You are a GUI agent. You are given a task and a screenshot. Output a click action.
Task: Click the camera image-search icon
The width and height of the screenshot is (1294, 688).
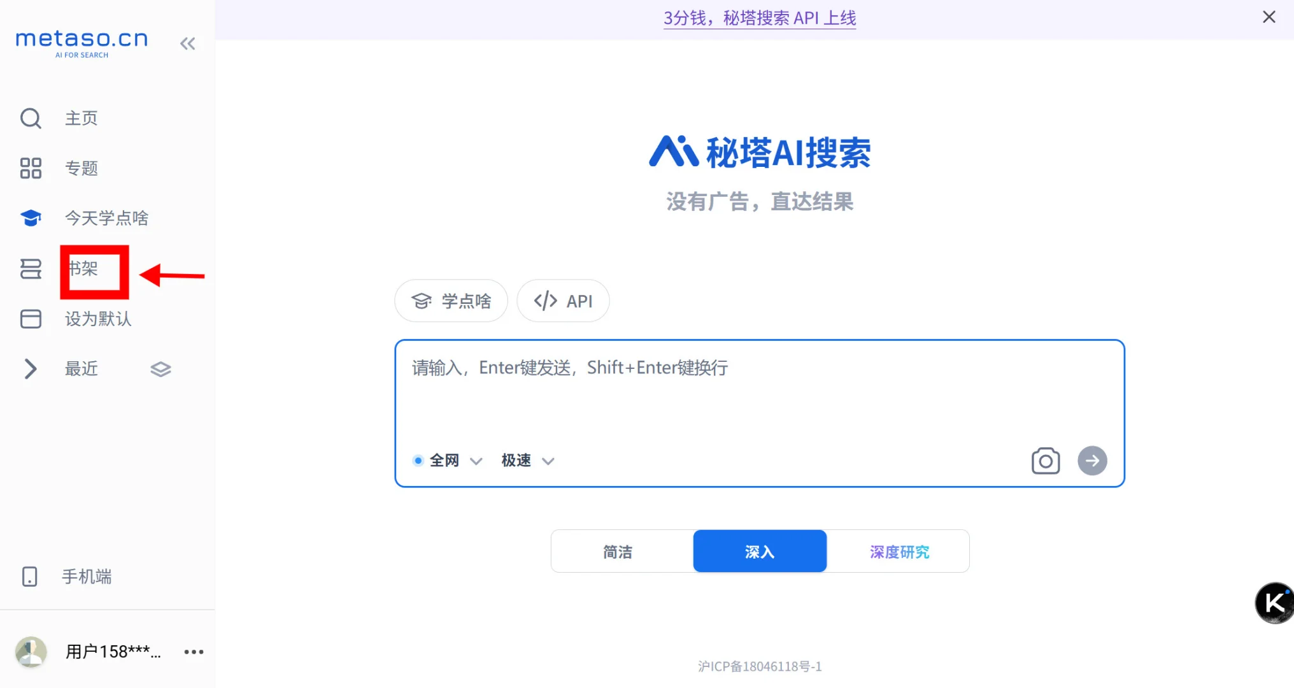[x=1046, y=461]
